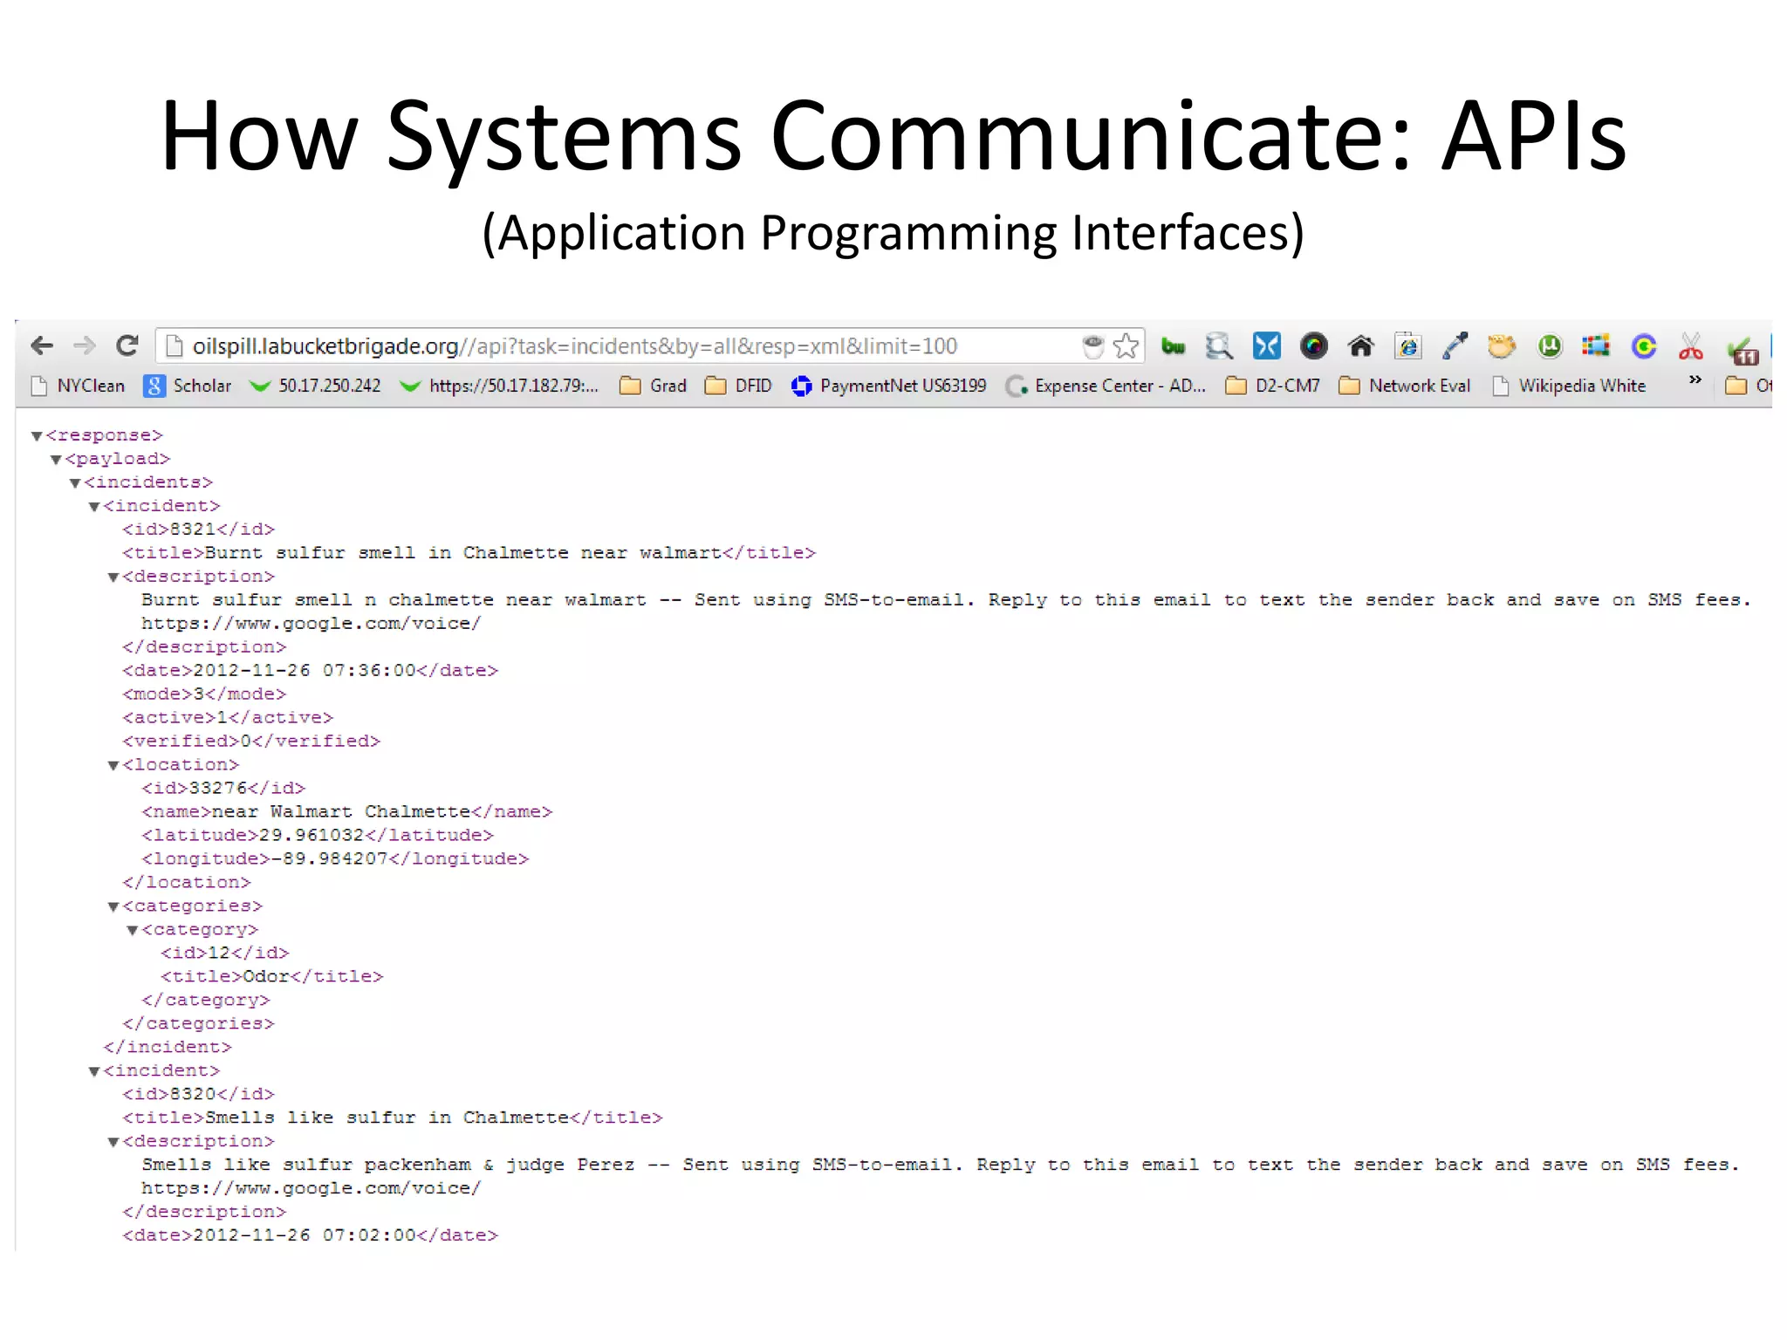Click the closing </location> tag
1787x1340 pixels.
click(x=187, y=882)
